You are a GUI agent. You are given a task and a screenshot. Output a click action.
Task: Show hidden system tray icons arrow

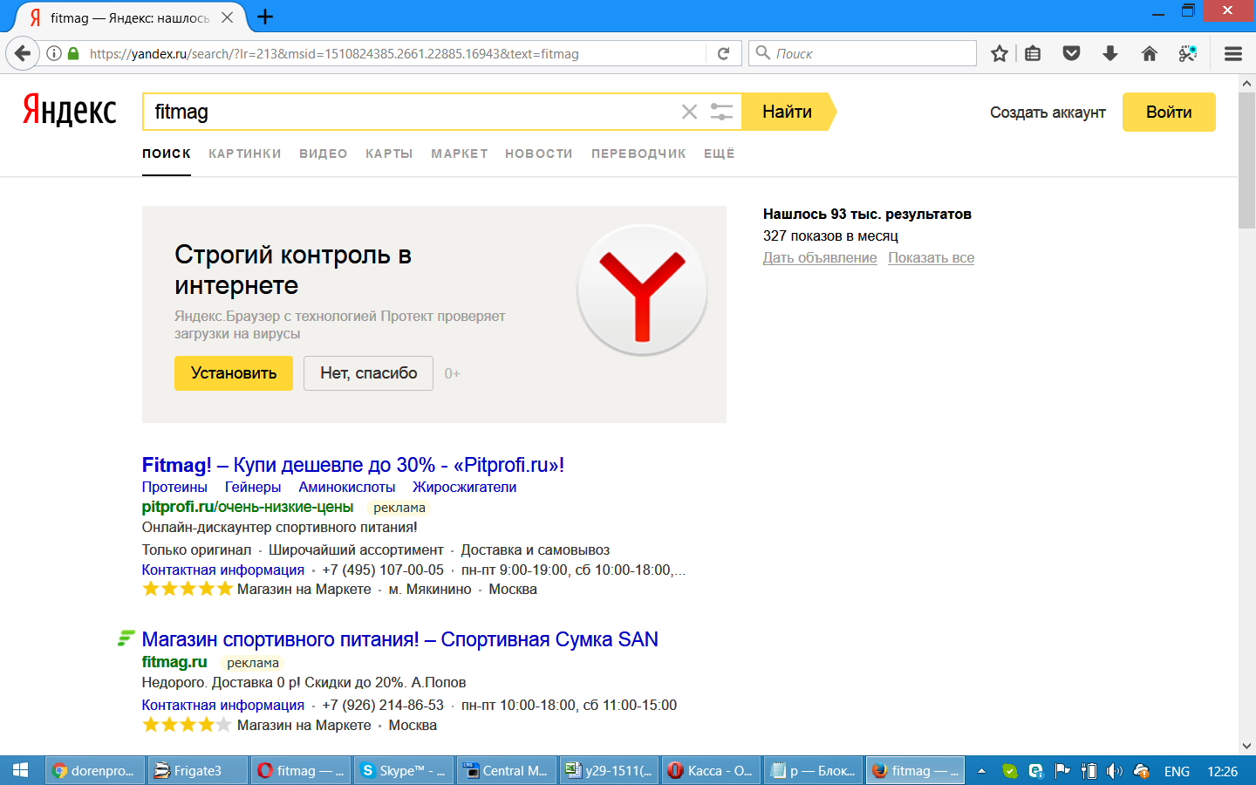coord(981,771)
